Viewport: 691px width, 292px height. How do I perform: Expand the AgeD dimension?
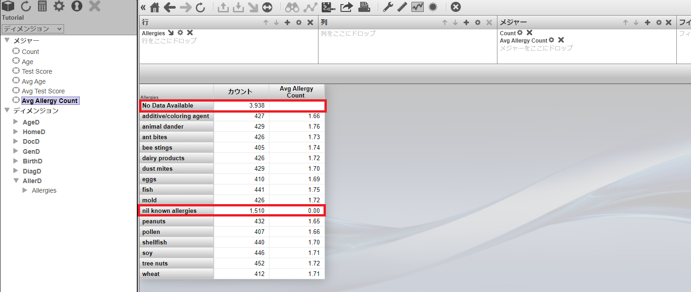click(x=16, y=122)
